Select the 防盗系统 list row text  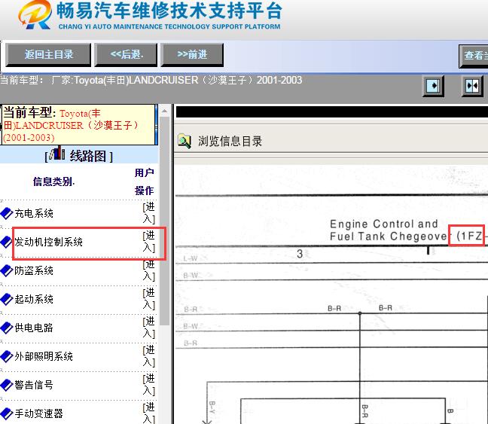click(34, 271)
